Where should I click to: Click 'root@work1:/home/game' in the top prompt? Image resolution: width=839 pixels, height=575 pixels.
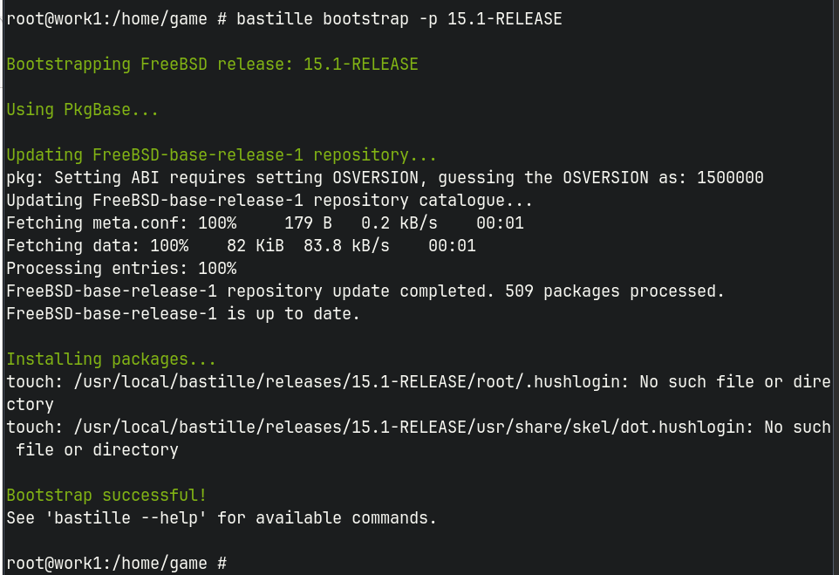pos(106,18)
